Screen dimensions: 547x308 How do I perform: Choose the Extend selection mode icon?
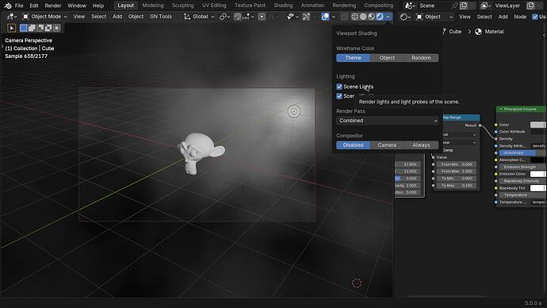coord(32,28)
